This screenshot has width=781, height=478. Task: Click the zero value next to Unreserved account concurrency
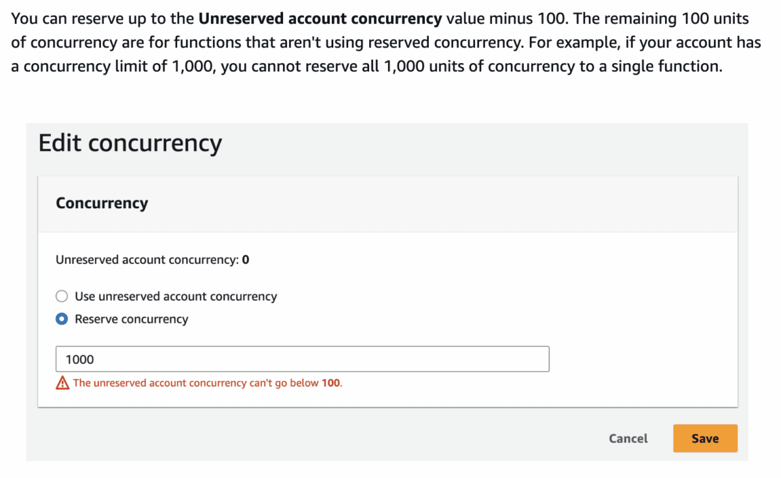tap(245, 259)
